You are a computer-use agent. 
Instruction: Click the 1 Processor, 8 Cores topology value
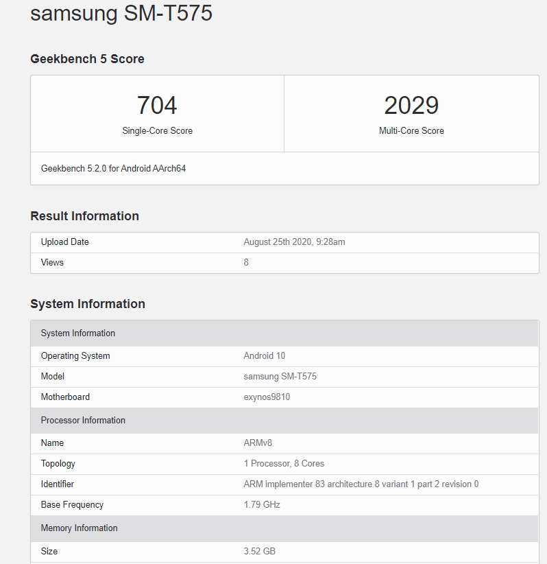(284, 464)
